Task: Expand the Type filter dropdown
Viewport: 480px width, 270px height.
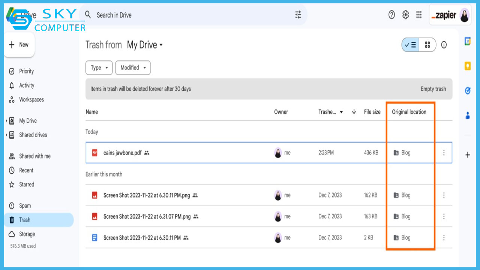Action: pos(99,68)
